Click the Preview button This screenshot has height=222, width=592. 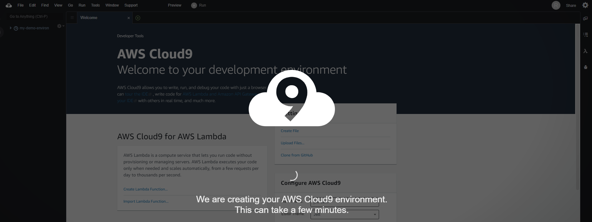click(x=175, y=5)
